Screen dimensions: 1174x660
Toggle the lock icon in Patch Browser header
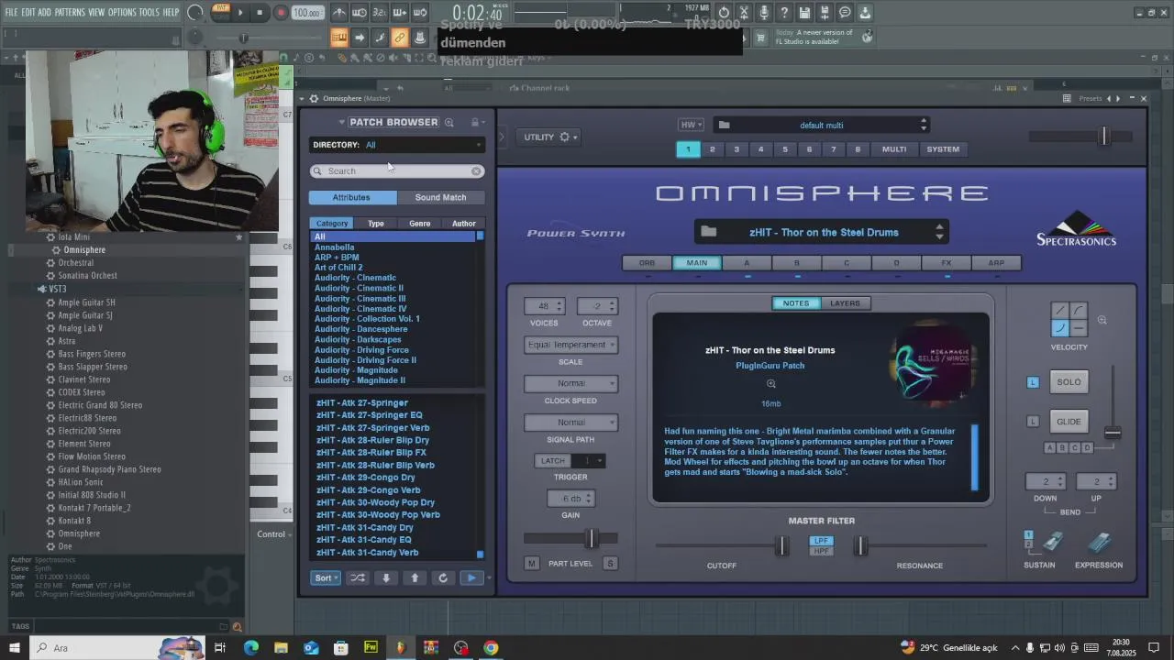(x=475, y=122)
